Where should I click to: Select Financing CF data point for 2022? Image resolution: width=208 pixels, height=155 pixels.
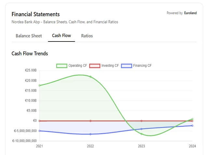click(90, 134)
